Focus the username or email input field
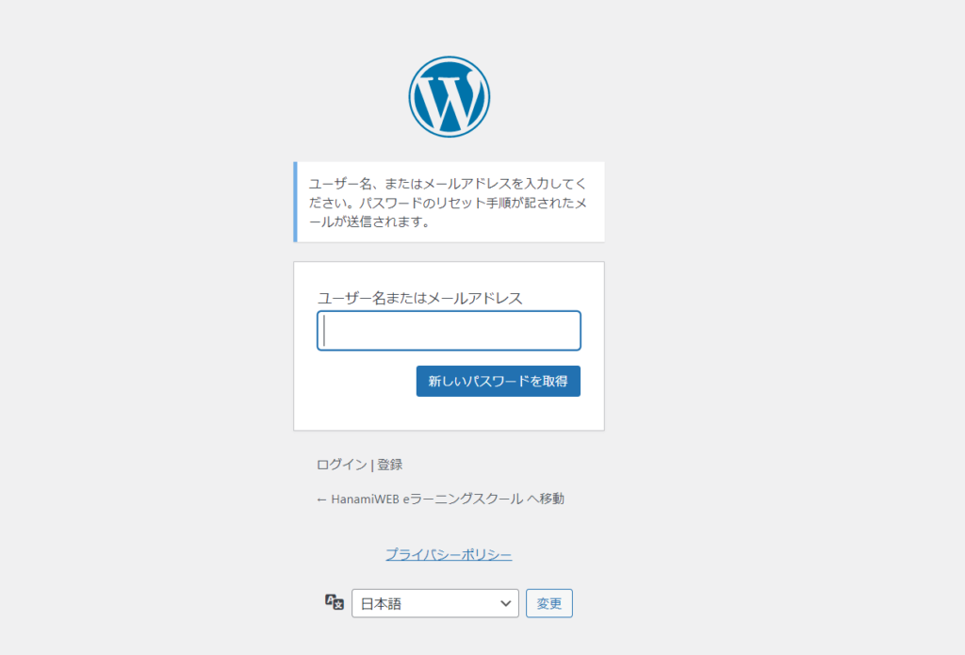The width and height of the screenshot is (965, 655). (449, 331)
